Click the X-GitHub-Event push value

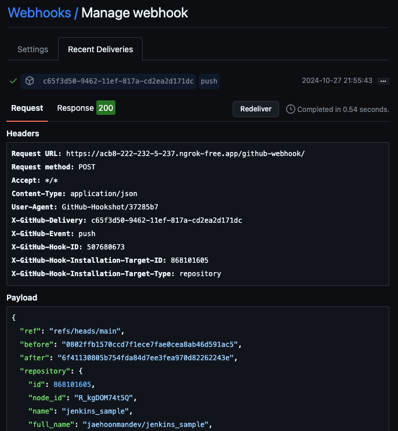click(87, 234)
